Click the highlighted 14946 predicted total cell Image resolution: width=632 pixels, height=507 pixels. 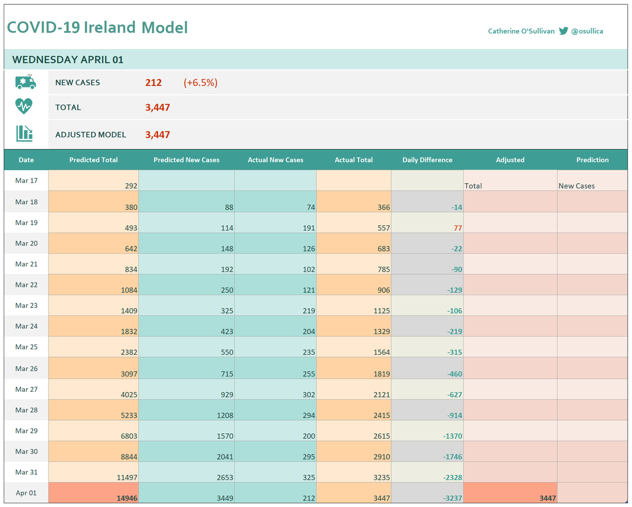93,493
